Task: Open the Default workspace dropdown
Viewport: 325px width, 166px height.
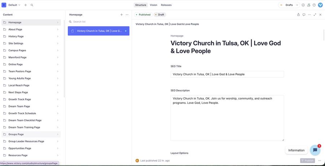Action: click(x=14, y=5)
